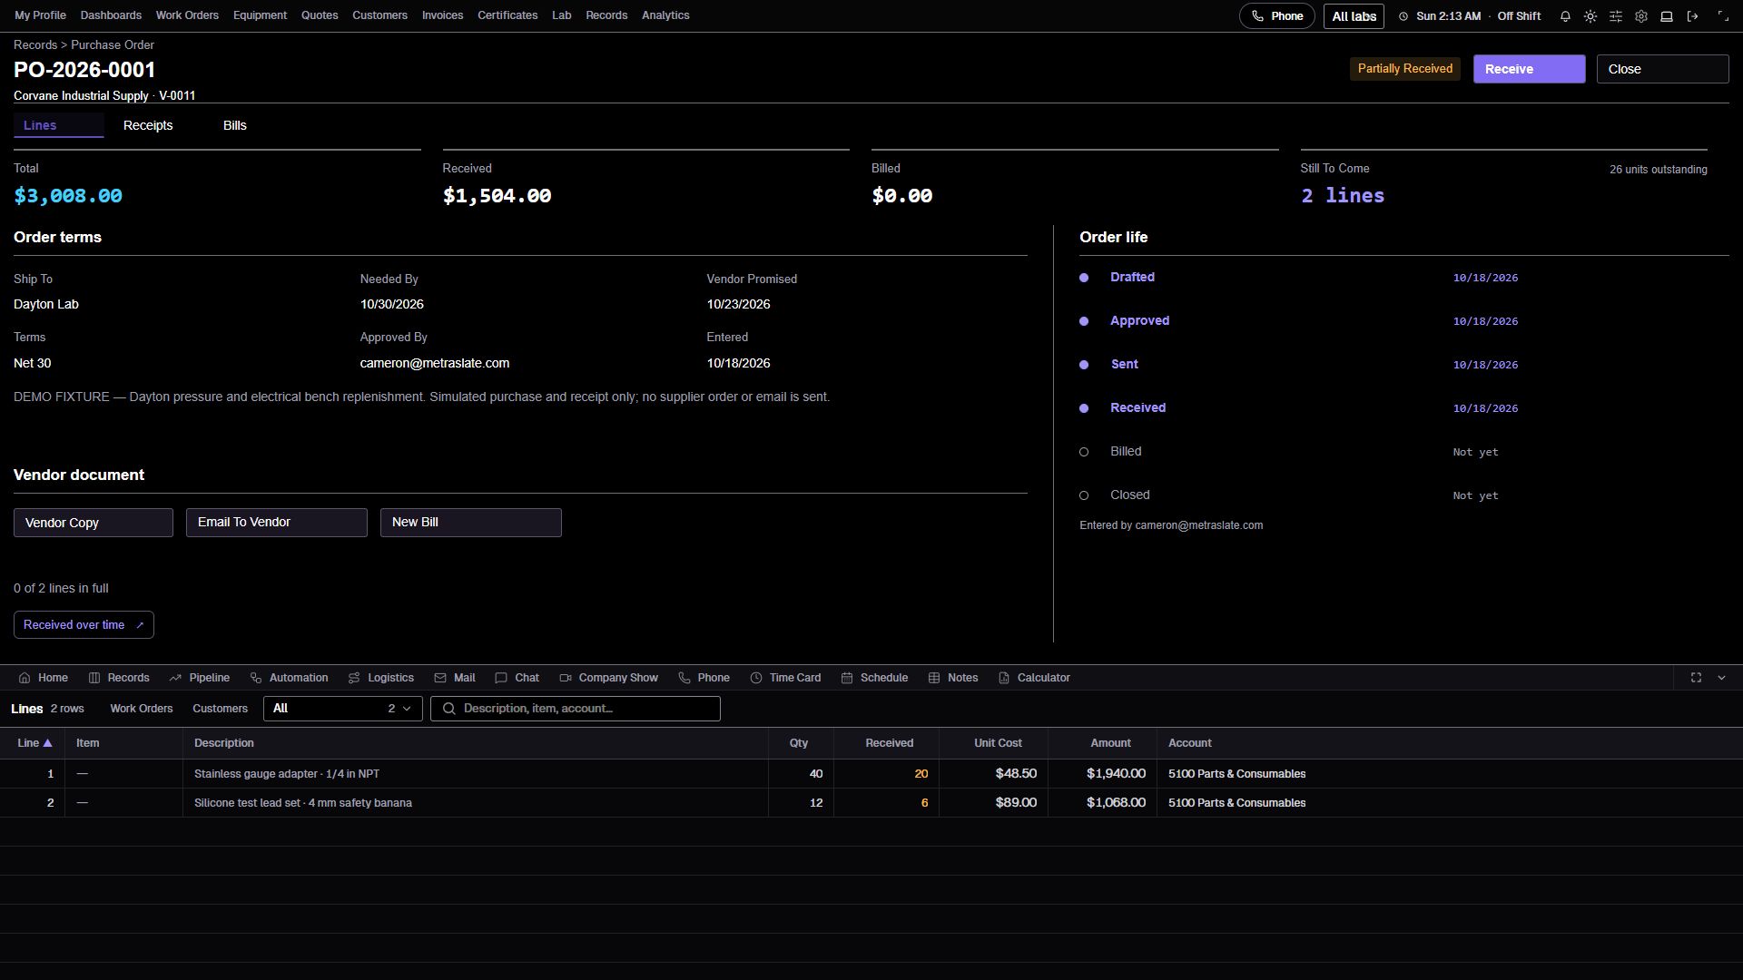This screenshot has width=1743, height=980.
Task: Click the laptop display icon
Action: pyautogui.click(x=1667, y=16)
